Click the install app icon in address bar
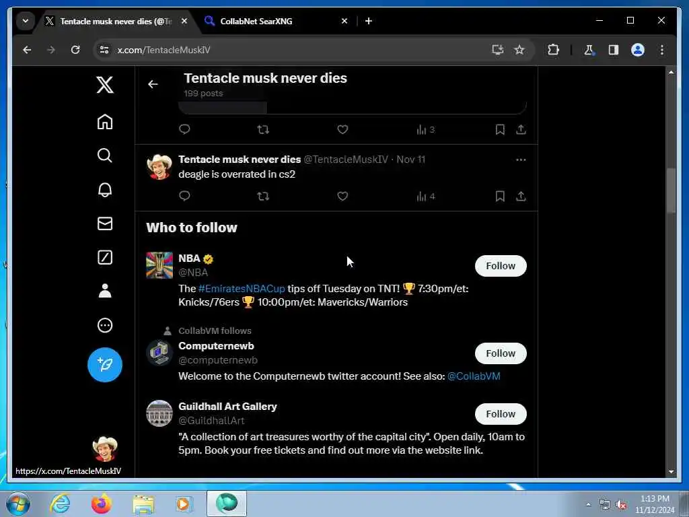This screenshot has height=517, width=689. [x=497, y=50]
